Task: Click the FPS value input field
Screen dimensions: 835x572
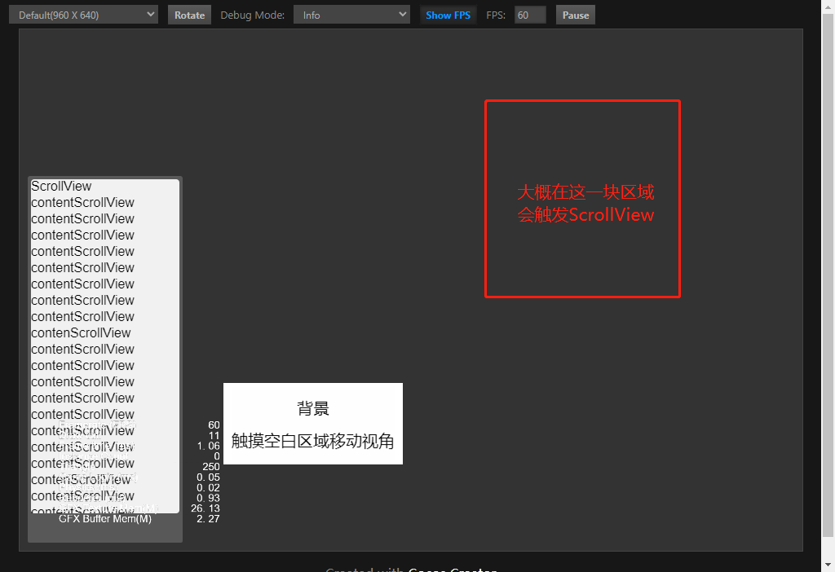Action: pyautogui.click(x=530, y=15)
